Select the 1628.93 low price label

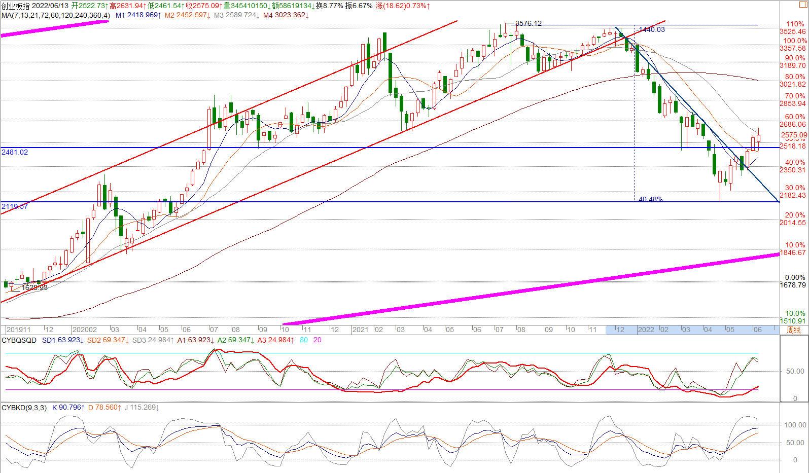point(34,287)
